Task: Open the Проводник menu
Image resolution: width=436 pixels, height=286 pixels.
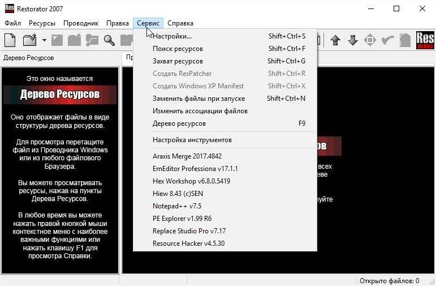Action: click(81, 23)
